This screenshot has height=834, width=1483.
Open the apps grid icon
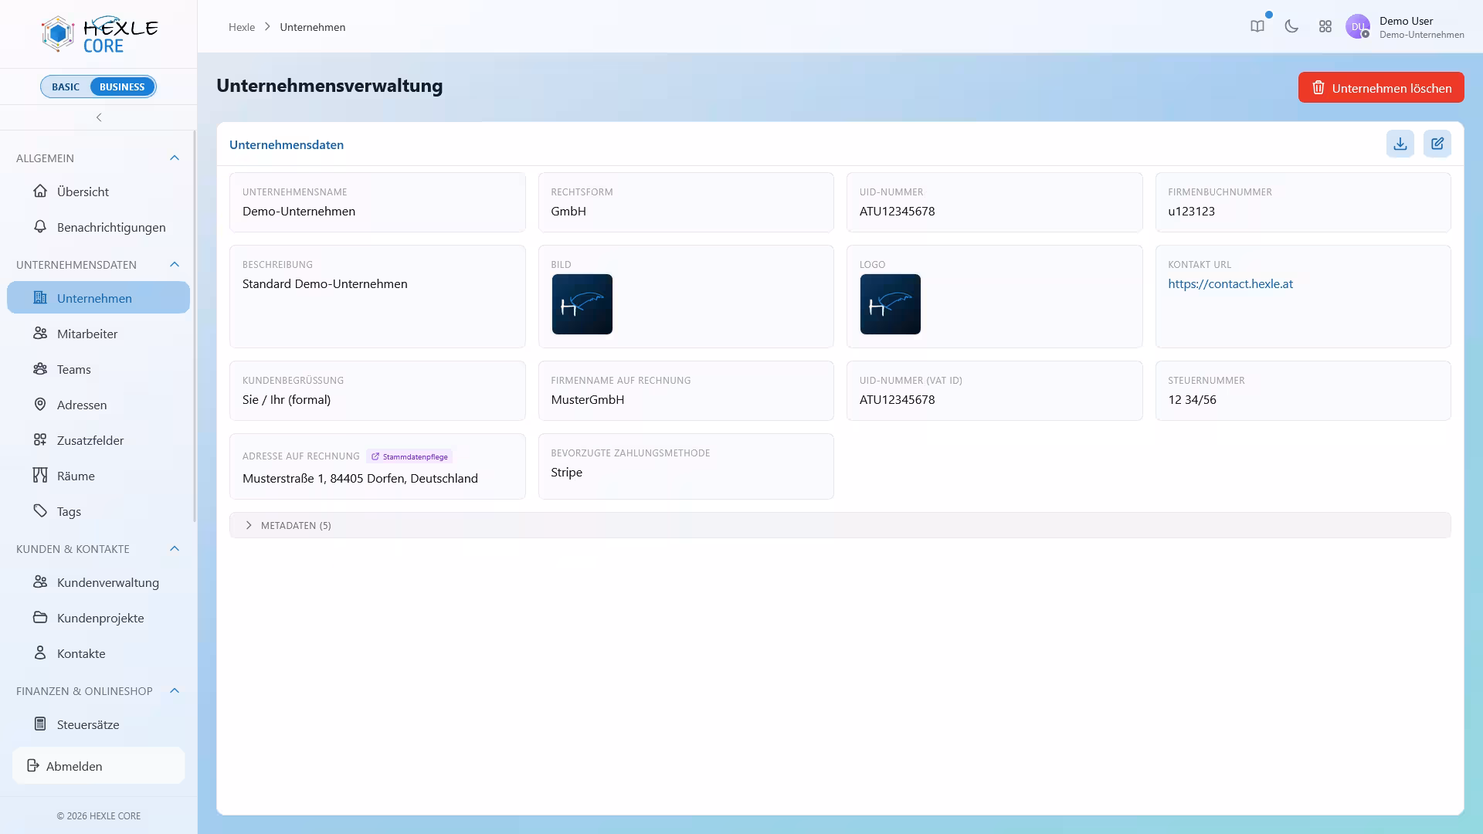(1325, 26)
